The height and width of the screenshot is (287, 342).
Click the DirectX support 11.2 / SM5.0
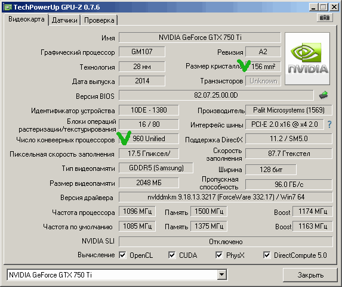(x=289, y=139)
